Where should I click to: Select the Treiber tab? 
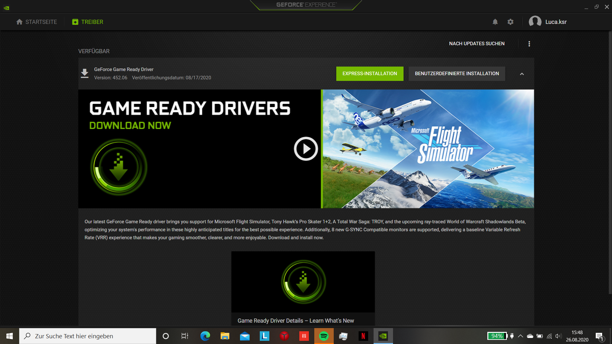[x=88, y=22]
